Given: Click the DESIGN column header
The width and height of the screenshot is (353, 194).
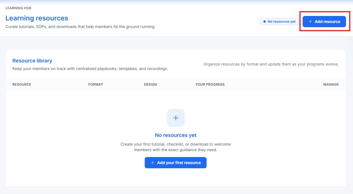Looking at the screenshot, I should [150, 84].
